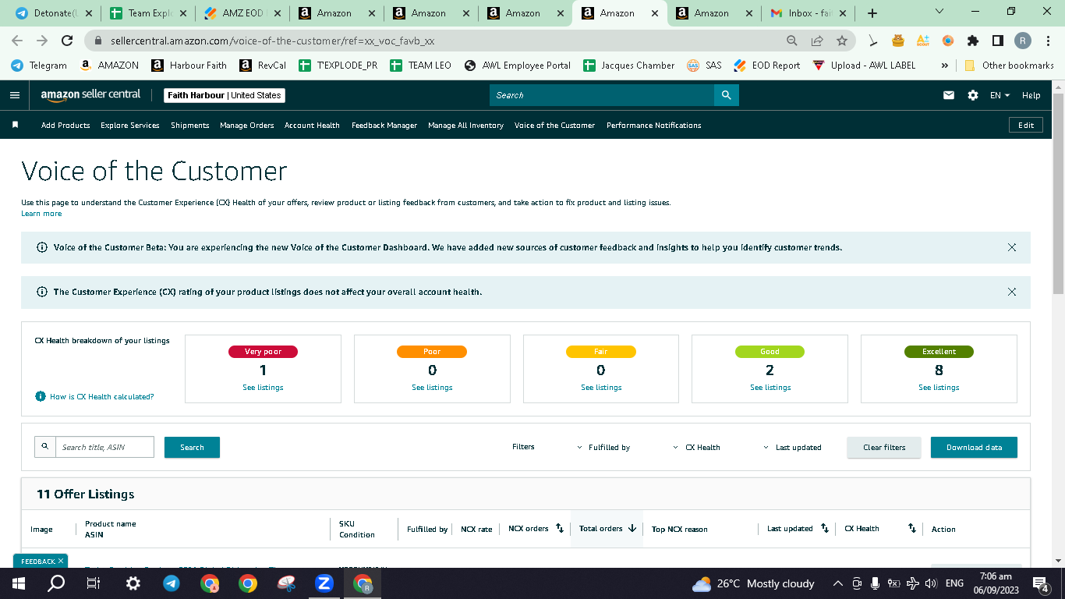This screenshot has height=599, width=1065.
Task: See listings under Very poor
Action: (263, 388)
